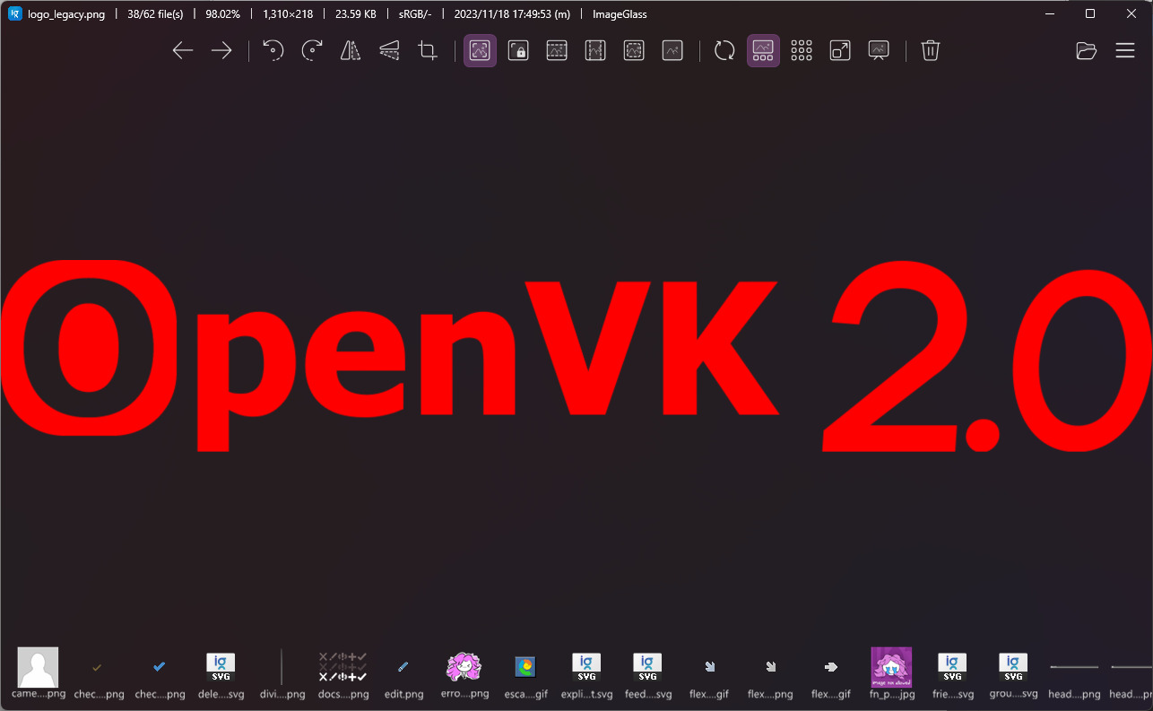Click the file name logo_legacy.png
The width and height of the screenshot is (1153, 711).
[67, 14]
